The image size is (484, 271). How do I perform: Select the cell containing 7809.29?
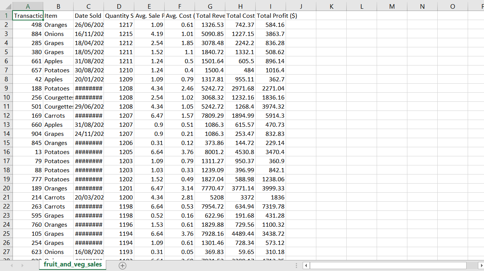[x=210, y=116]
